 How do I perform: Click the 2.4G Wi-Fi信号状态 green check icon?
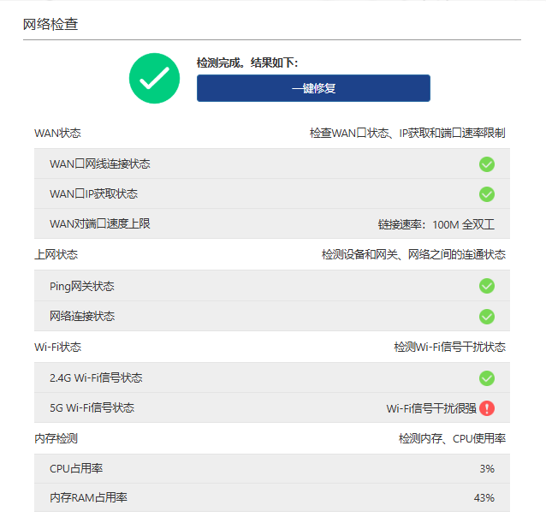point(486,378)
